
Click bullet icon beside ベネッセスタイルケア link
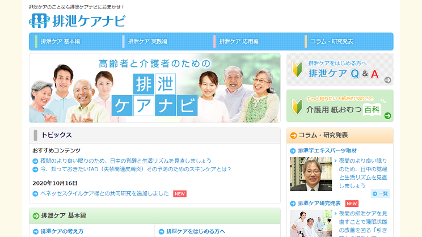tap(35, 194)
